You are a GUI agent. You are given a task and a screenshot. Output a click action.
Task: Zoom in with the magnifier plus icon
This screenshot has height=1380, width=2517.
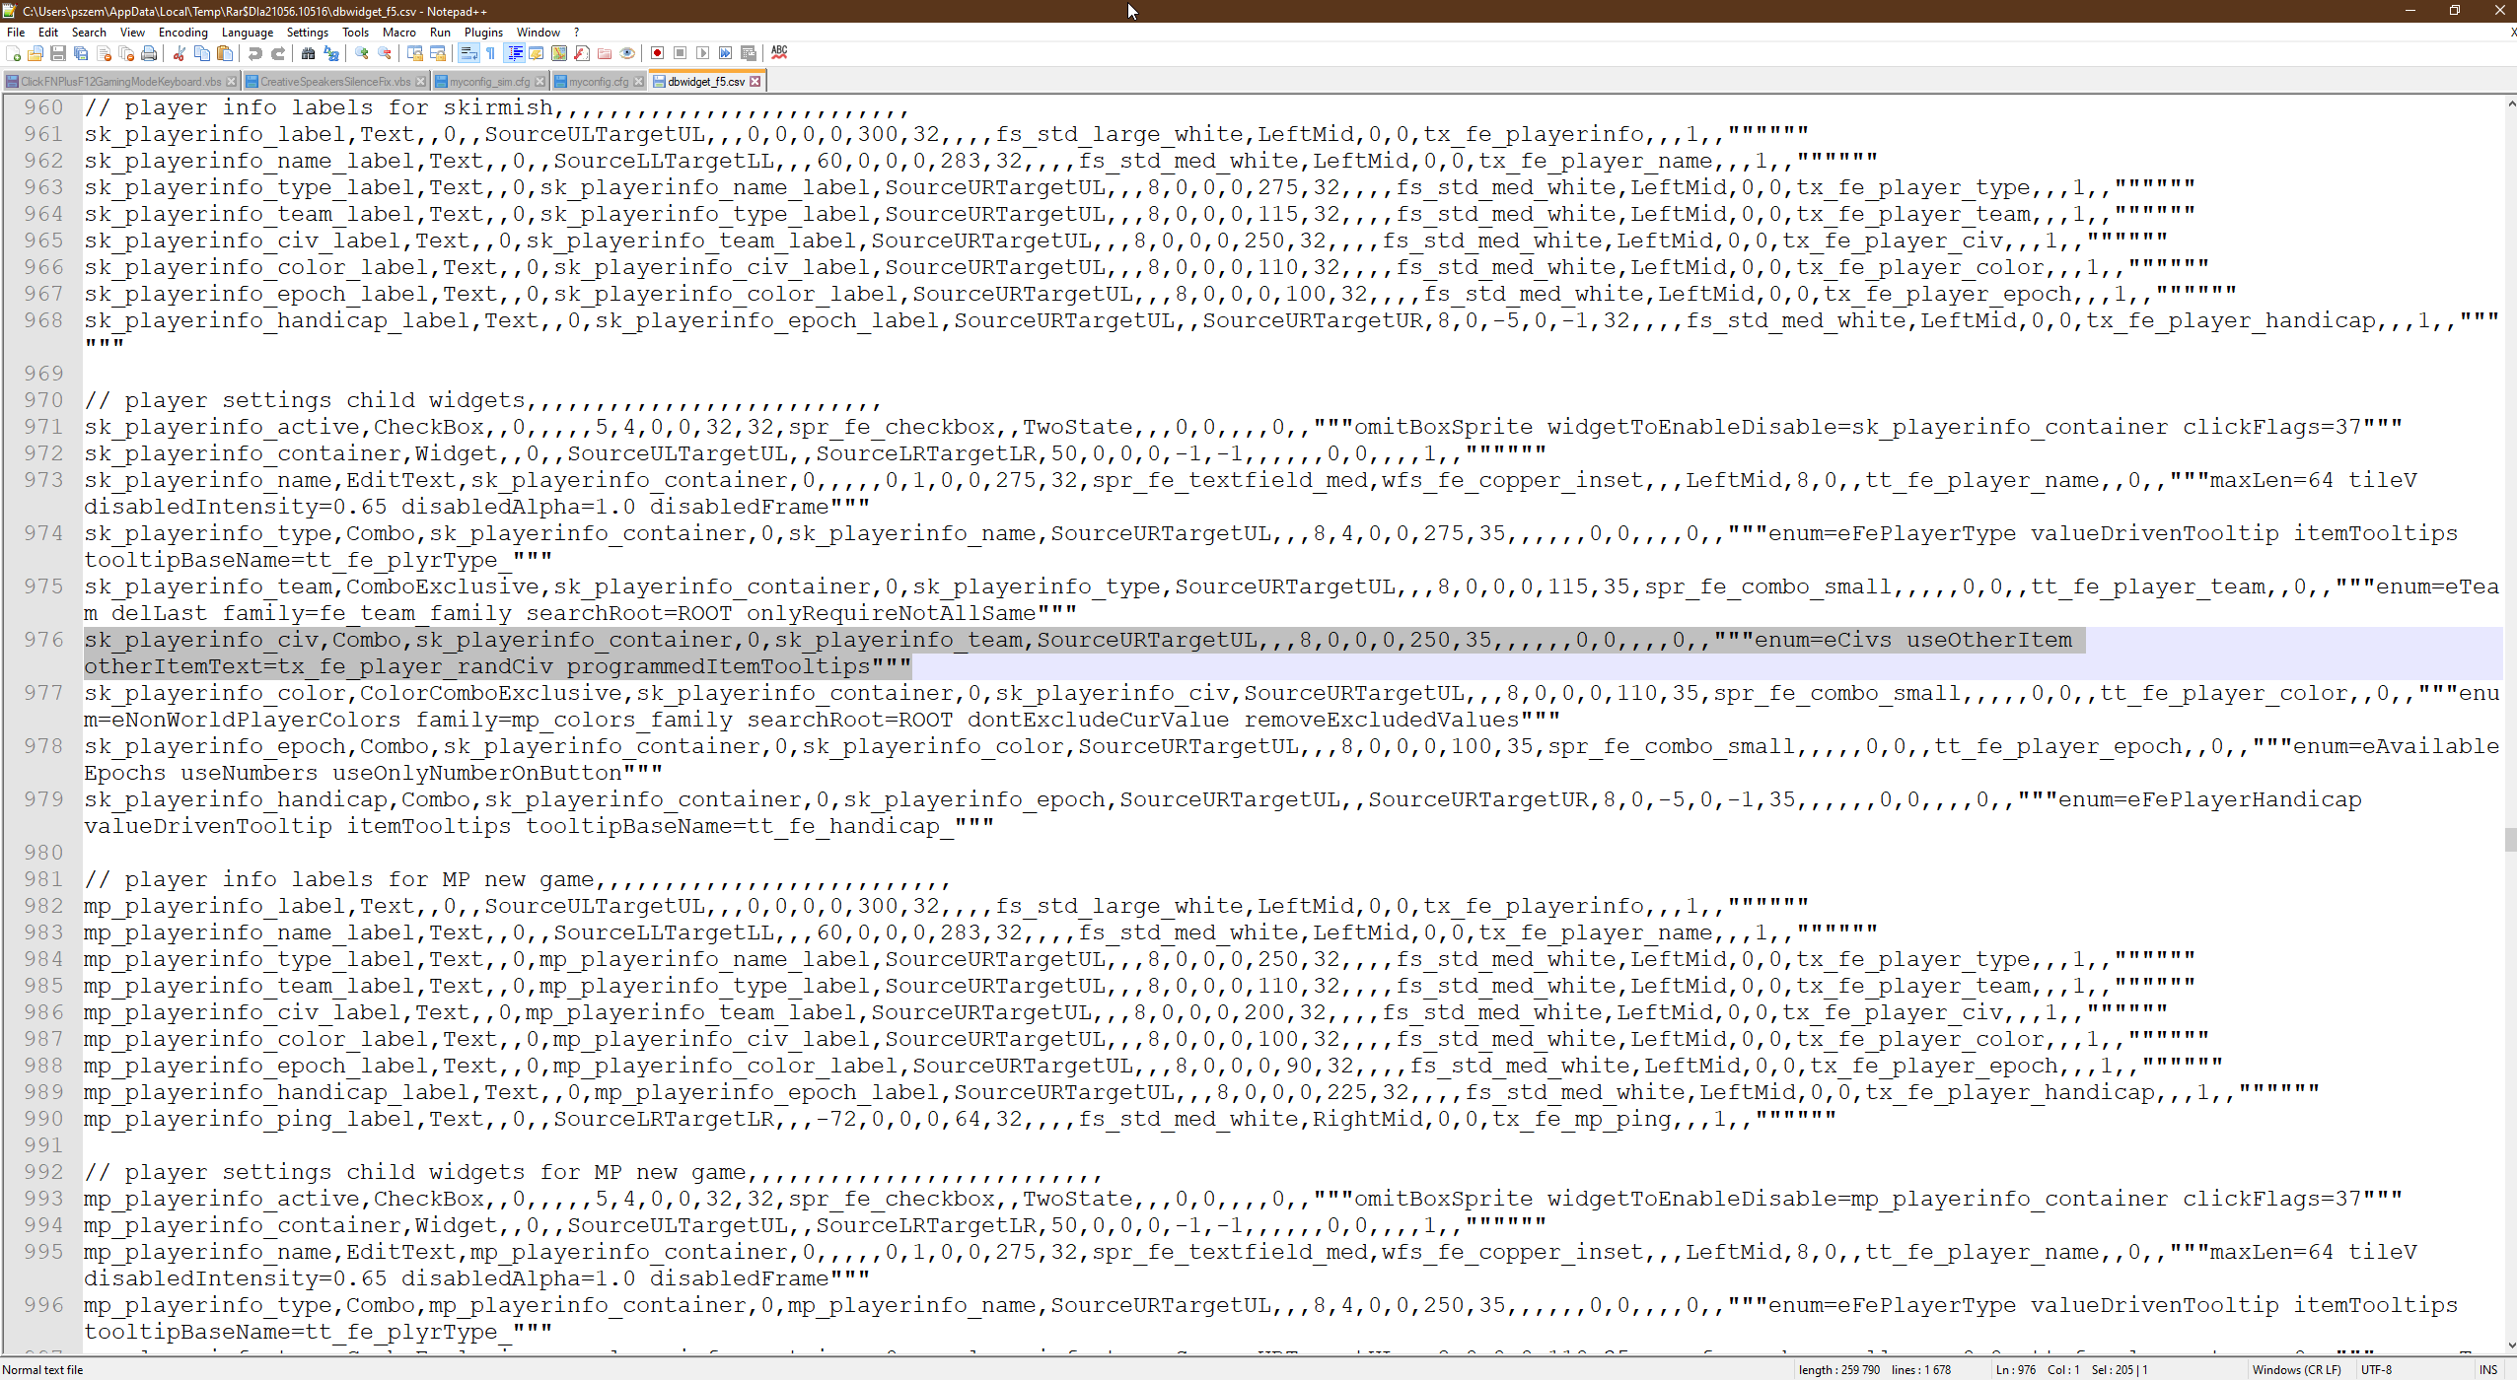point(362,53)
